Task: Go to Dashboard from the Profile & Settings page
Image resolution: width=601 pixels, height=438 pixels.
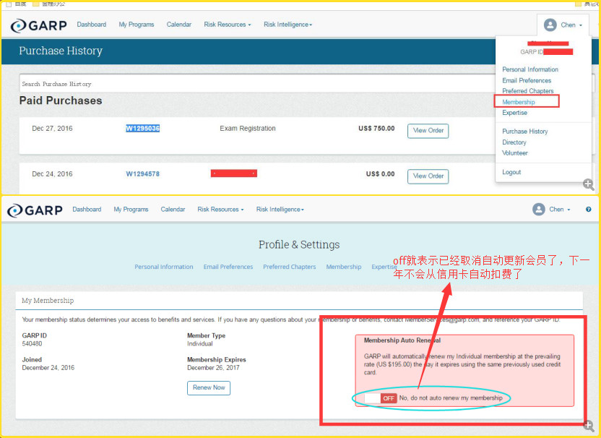Action: (87, 210)
